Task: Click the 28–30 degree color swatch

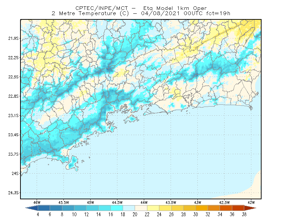Action: click(189, 208)
